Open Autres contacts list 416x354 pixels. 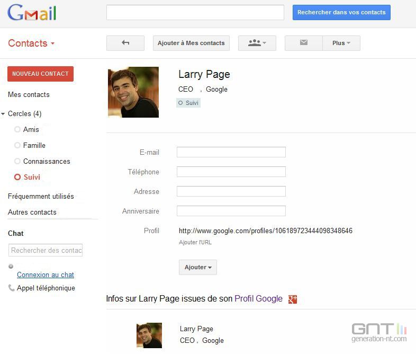click(x=32, y=212)
